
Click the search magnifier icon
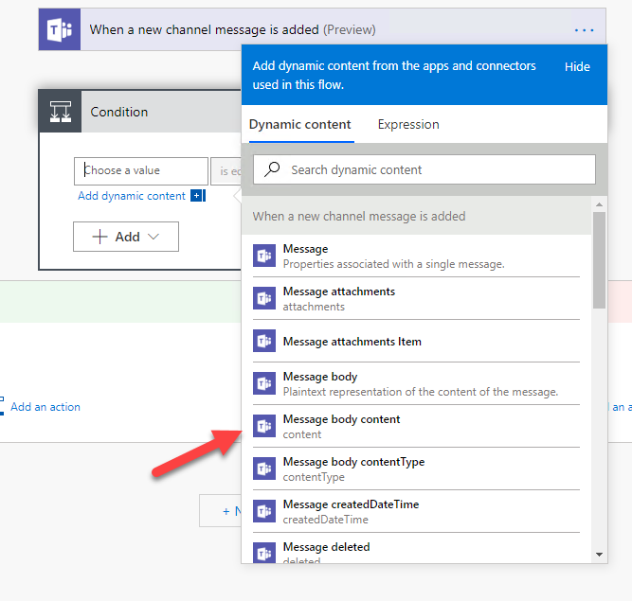pos(272,169)
